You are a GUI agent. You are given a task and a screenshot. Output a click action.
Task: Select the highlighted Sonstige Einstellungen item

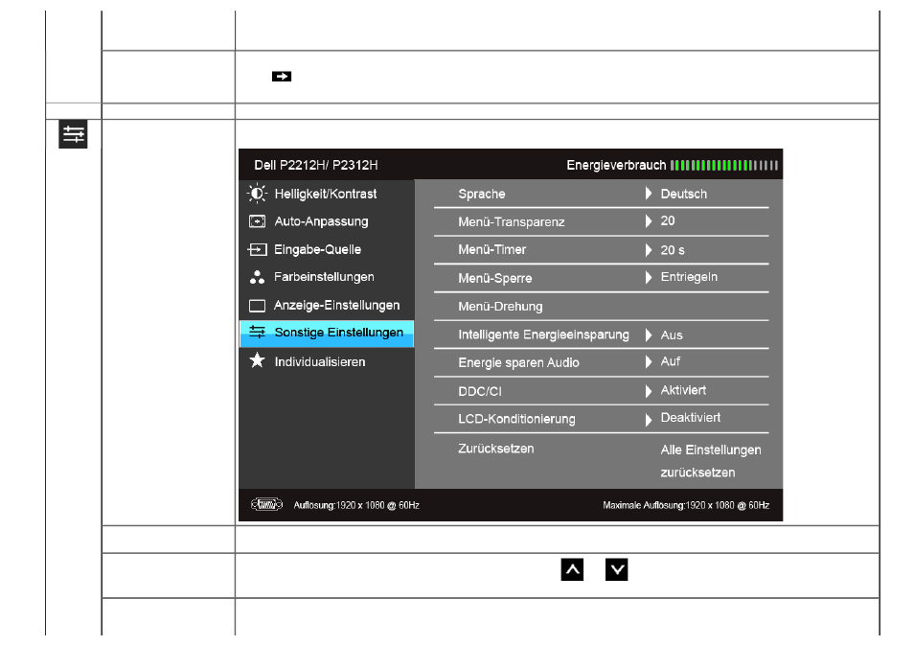[x=327, y=334]
